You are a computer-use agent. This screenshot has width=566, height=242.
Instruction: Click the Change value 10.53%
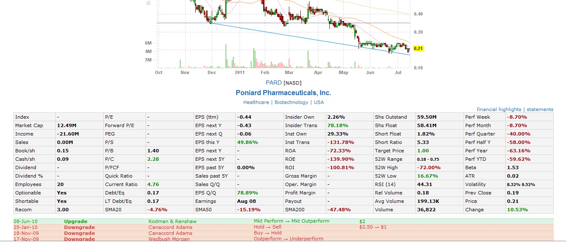click(x=517, y=210)
